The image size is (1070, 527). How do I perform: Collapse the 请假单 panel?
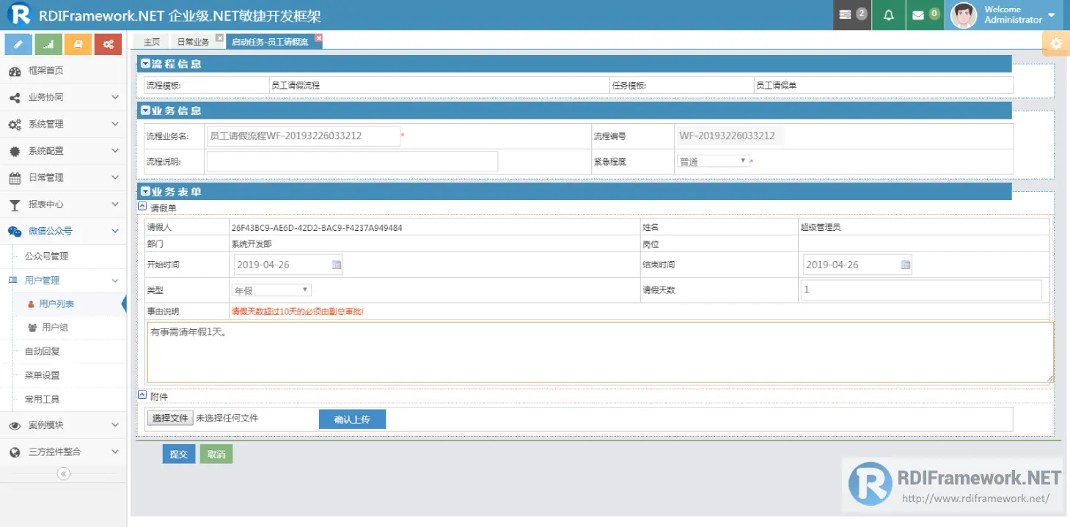tap(142, 207)
